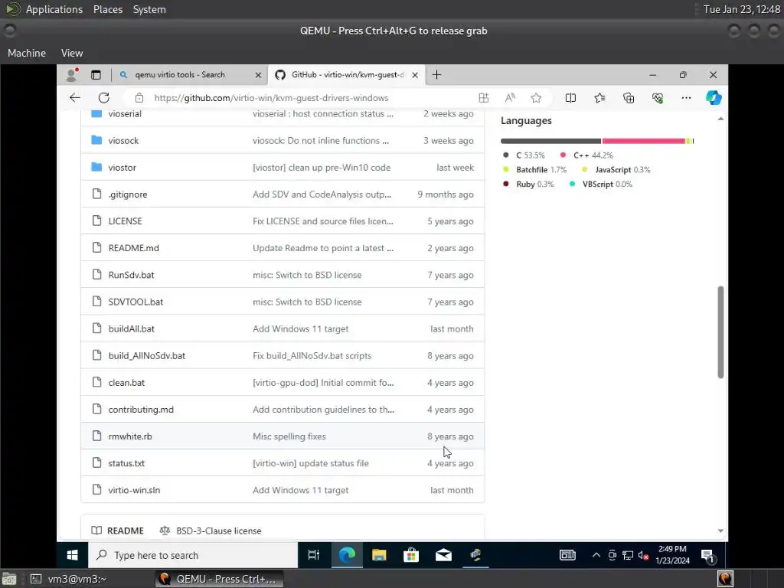This screenshot has height=588, width=784.
Task: Add this page to favorites star
Action: (x=536, y=98)
